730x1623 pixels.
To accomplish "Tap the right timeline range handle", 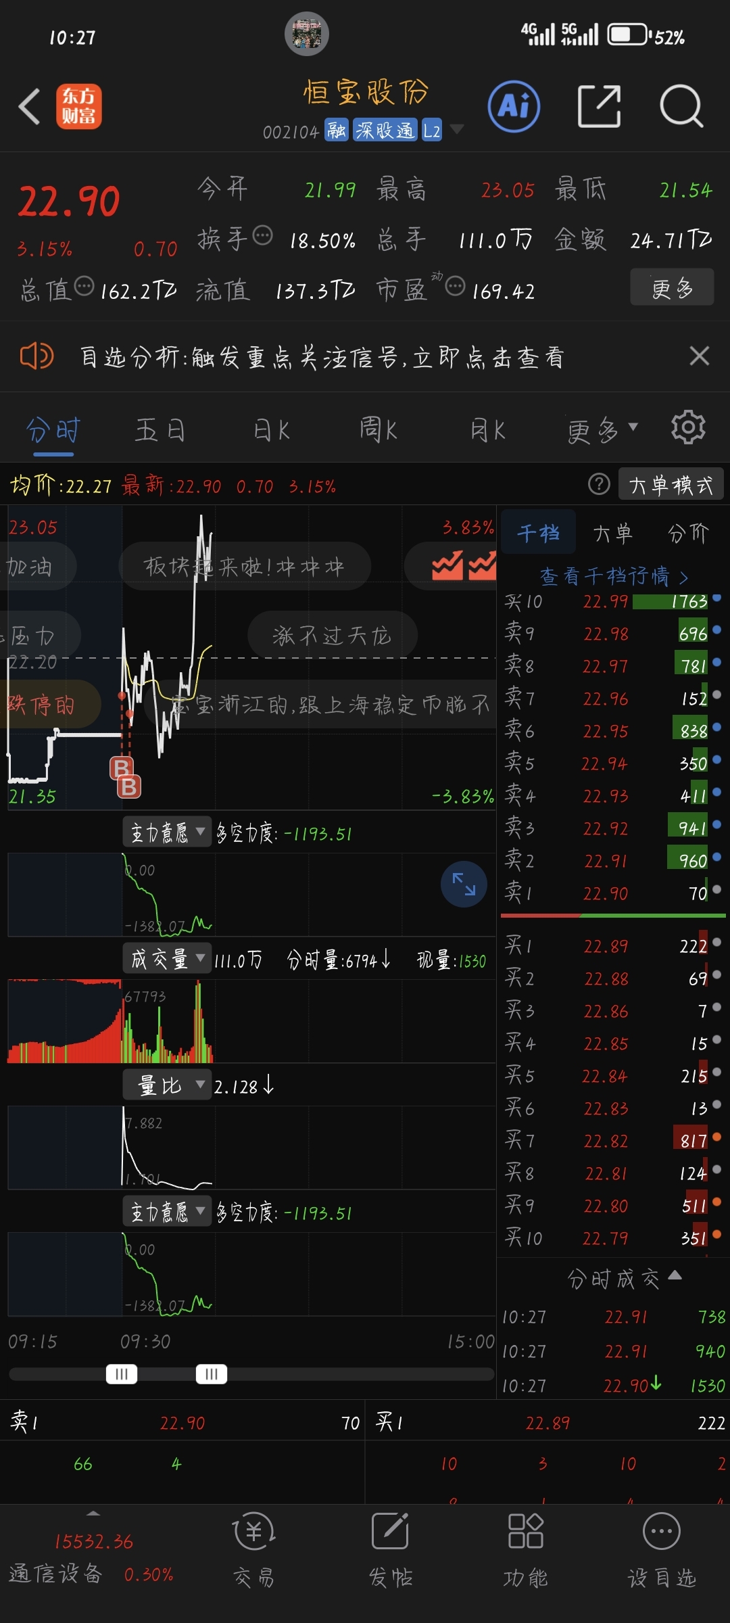I will (x=212, y=1374).
